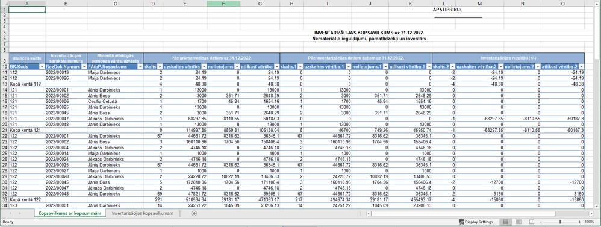The width and height of the screenshot is (601, 227).
Task: Click the Kopā kontā 121 cell
Action: point(27,130)
